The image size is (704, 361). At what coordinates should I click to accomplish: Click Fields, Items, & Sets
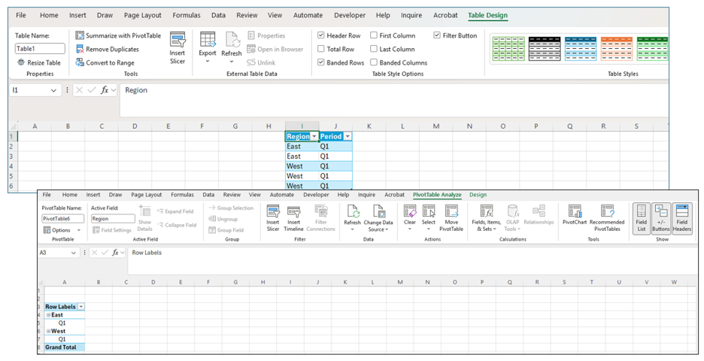[486, 218]
